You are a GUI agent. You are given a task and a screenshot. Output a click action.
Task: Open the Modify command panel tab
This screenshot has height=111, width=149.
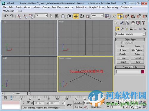coord(122,23)
